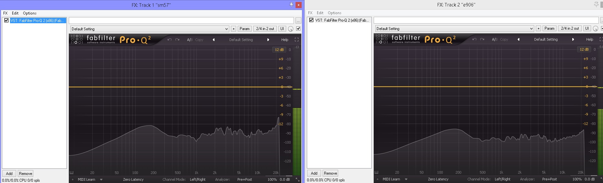
Task: Open 12 dB display range menu in sm57
Action: tap(279, 50)
